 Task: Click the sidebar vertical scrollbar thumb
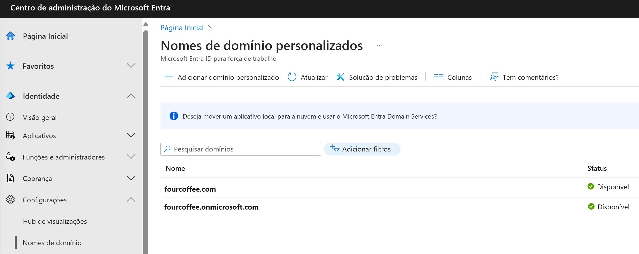146,142
